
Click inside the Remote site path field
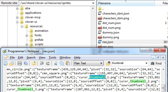[55, 3]
